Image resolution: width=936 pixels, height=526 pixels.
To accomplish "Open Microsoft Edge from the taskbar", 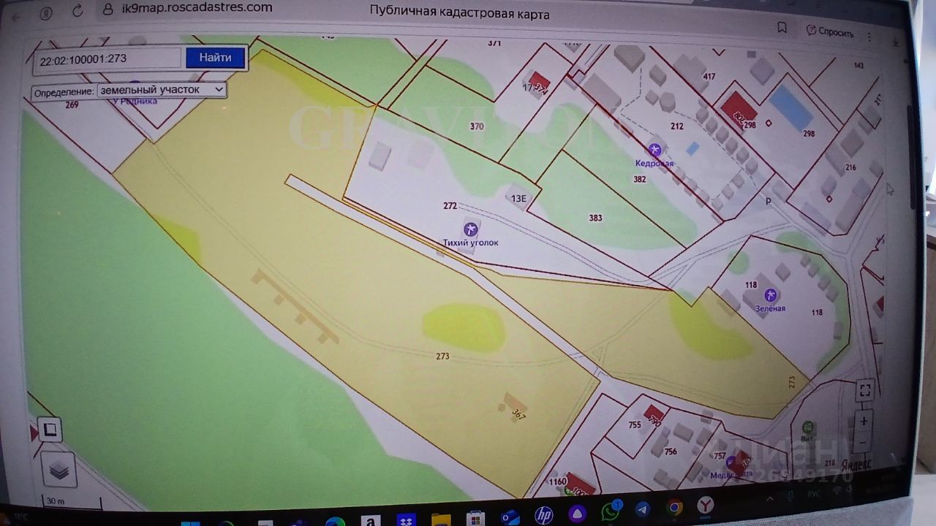I will (x=336, y=522).
